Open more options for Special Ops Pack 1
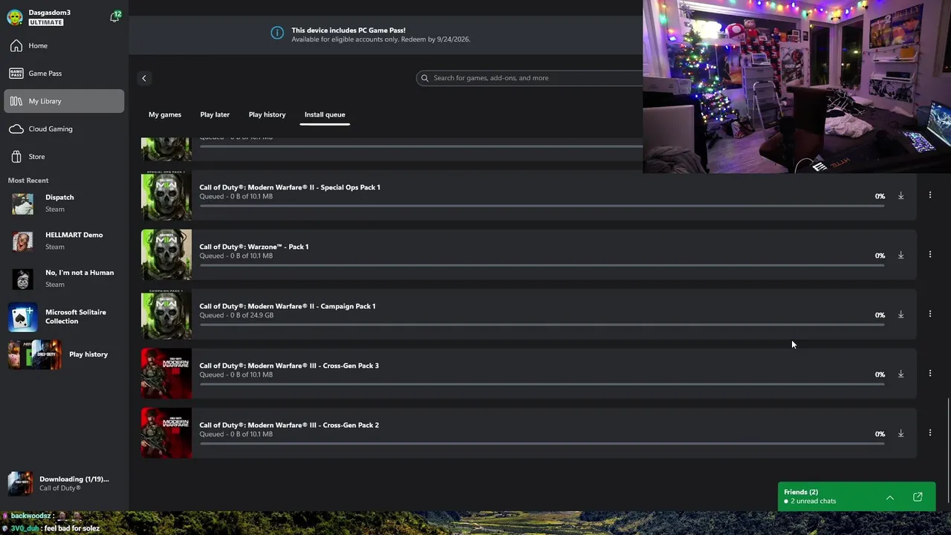Screen dimensions: 951x535 click(x=929, y=195)
